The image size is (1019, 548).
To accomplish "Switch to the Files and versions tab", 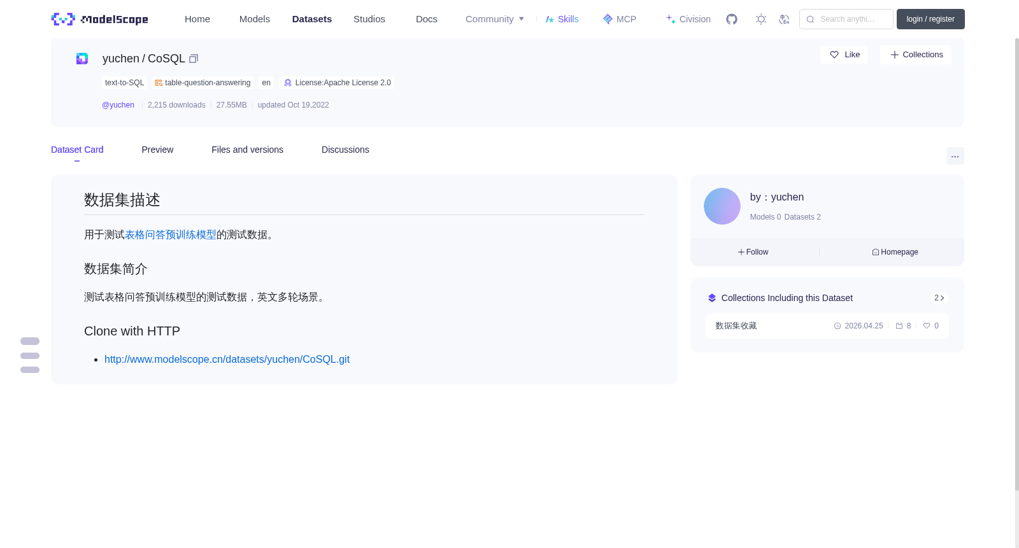I will coord(247,150).
